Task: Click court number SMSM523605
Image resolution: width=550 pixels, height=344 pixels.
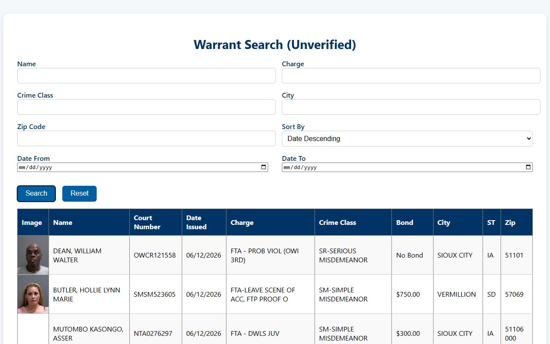Action: [155, 295]
